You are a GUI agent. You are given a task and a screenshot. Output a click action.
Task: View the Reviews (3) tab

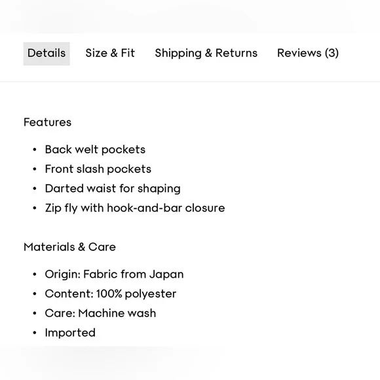click(308, 53)
